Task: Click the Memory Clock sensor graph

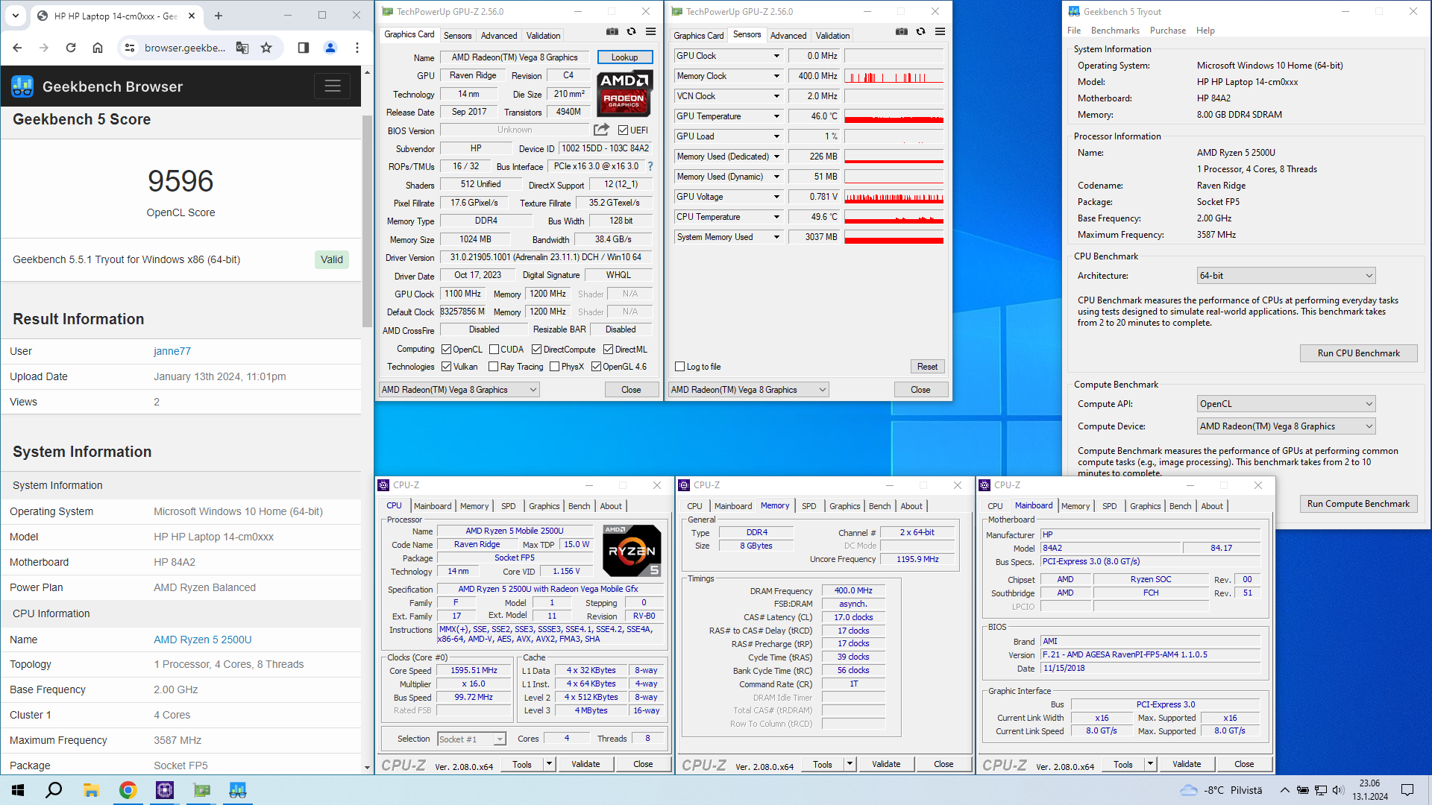Action: [894, 76]
